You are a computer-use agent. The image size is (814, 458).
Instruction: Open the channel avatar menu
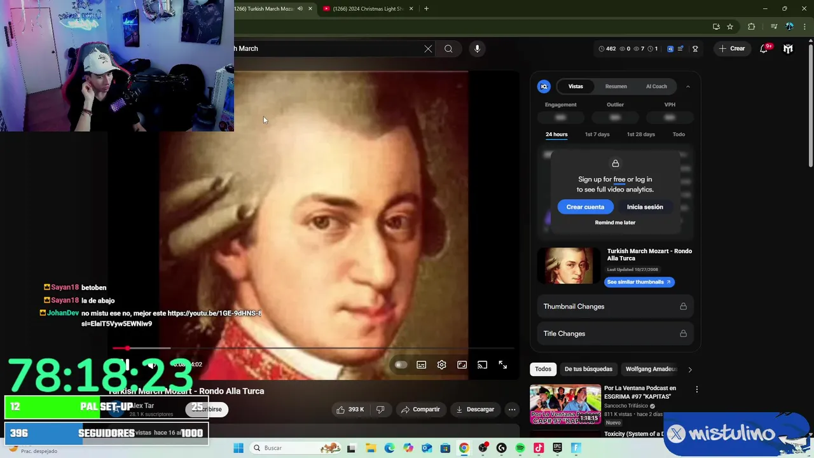coord(788,48)
